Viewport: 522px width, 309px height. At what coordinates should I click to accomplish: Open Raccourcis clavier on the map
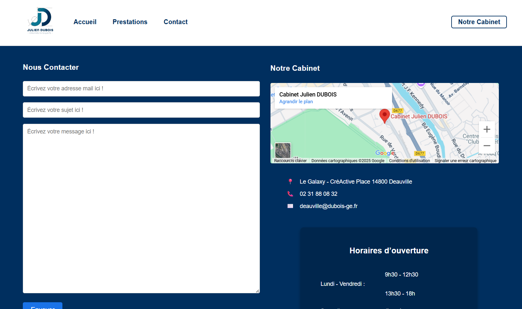pos(290,161)
